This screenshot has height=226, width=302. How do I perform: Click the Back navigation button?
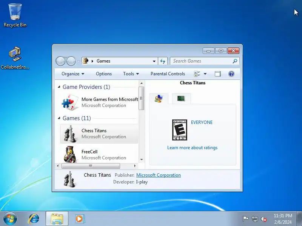(x=60, y=61)
